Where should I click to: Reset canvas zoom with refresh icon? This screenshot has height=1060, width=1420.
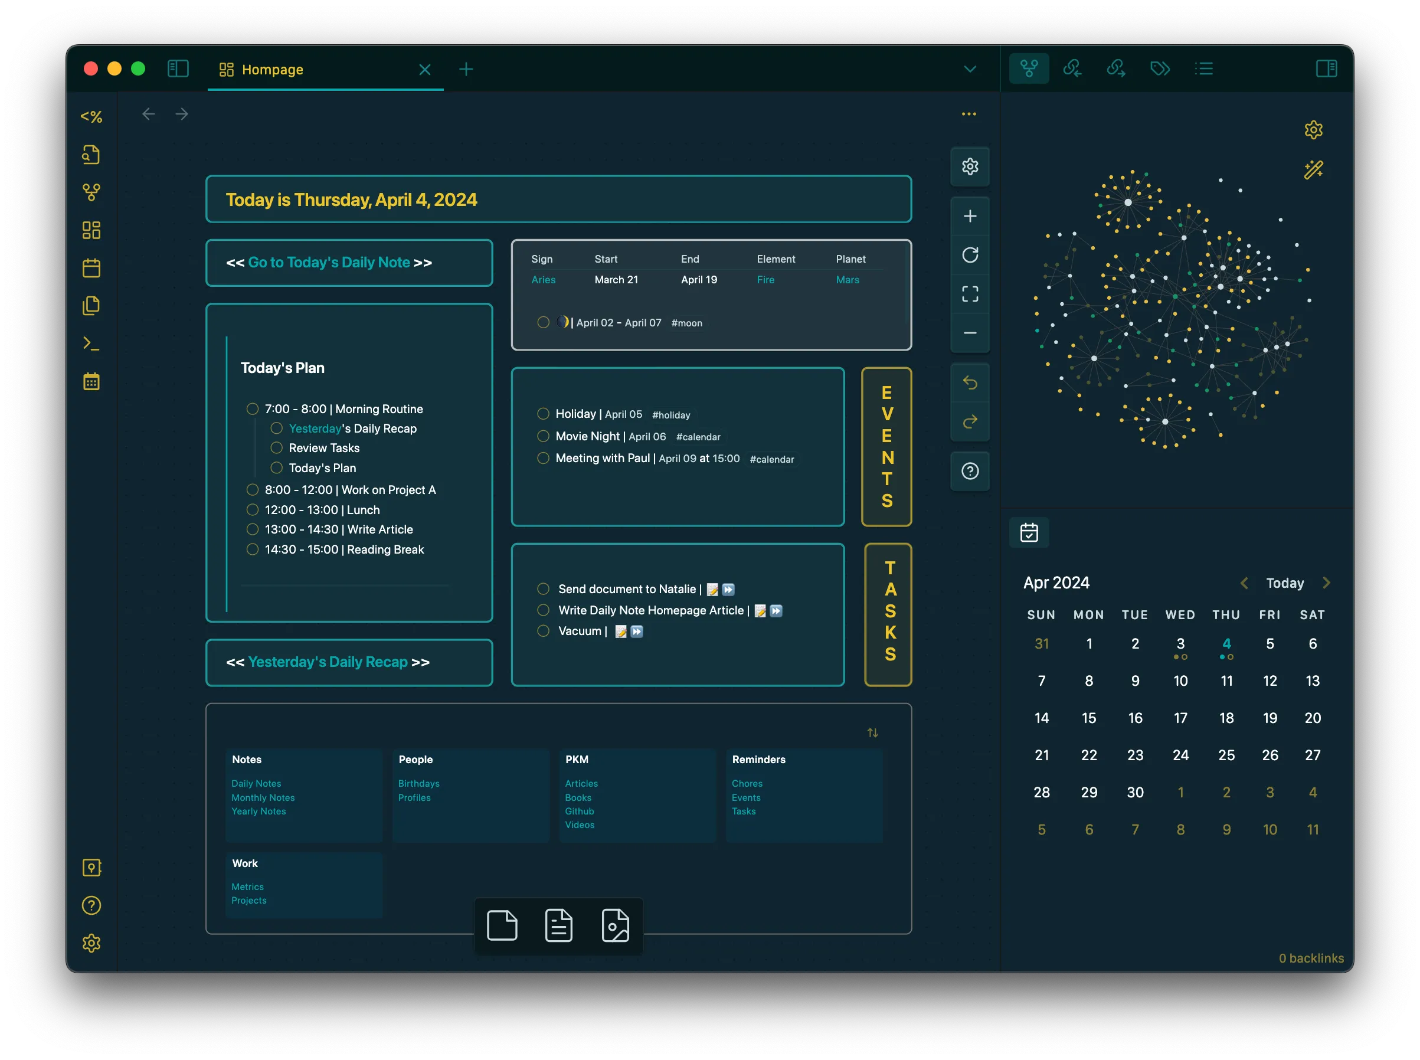coord(970,255)
